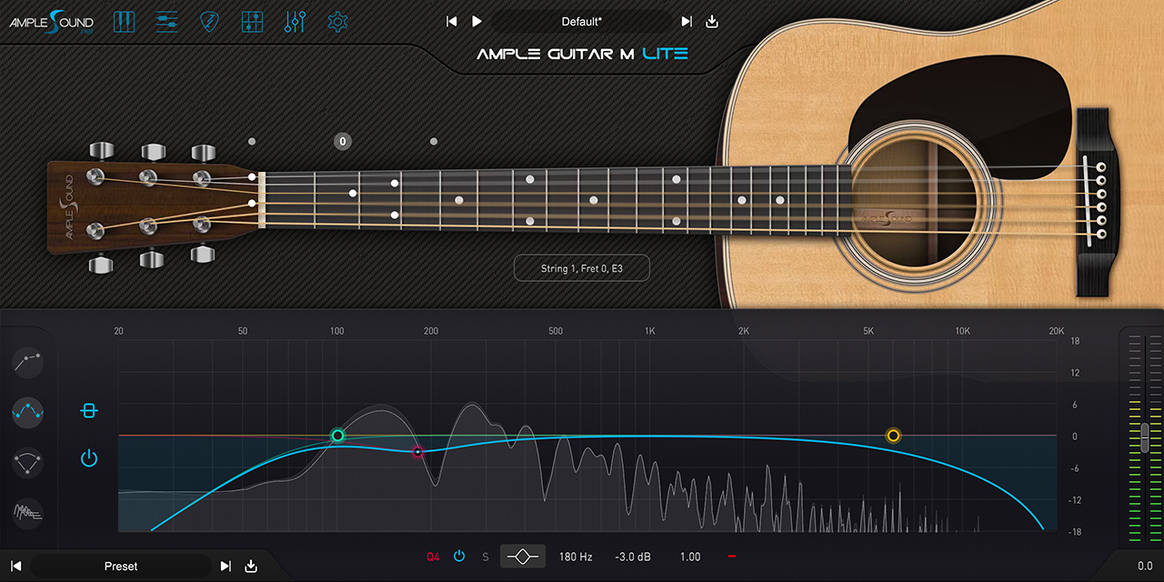This screenshot has width=1164, height=582.
Task: Select the Q4 band label
Action: (x=434, y=557)
